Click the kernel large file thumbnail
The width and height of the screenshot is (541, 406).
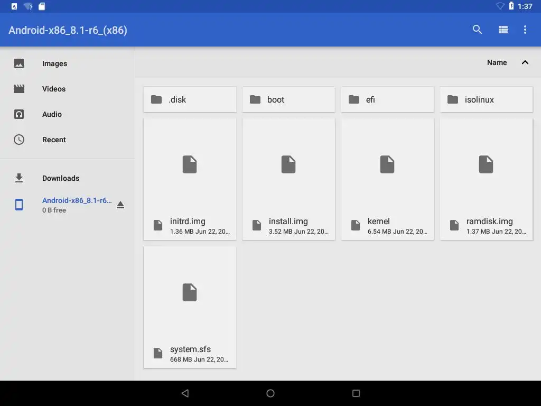click(x=387, y=164)
